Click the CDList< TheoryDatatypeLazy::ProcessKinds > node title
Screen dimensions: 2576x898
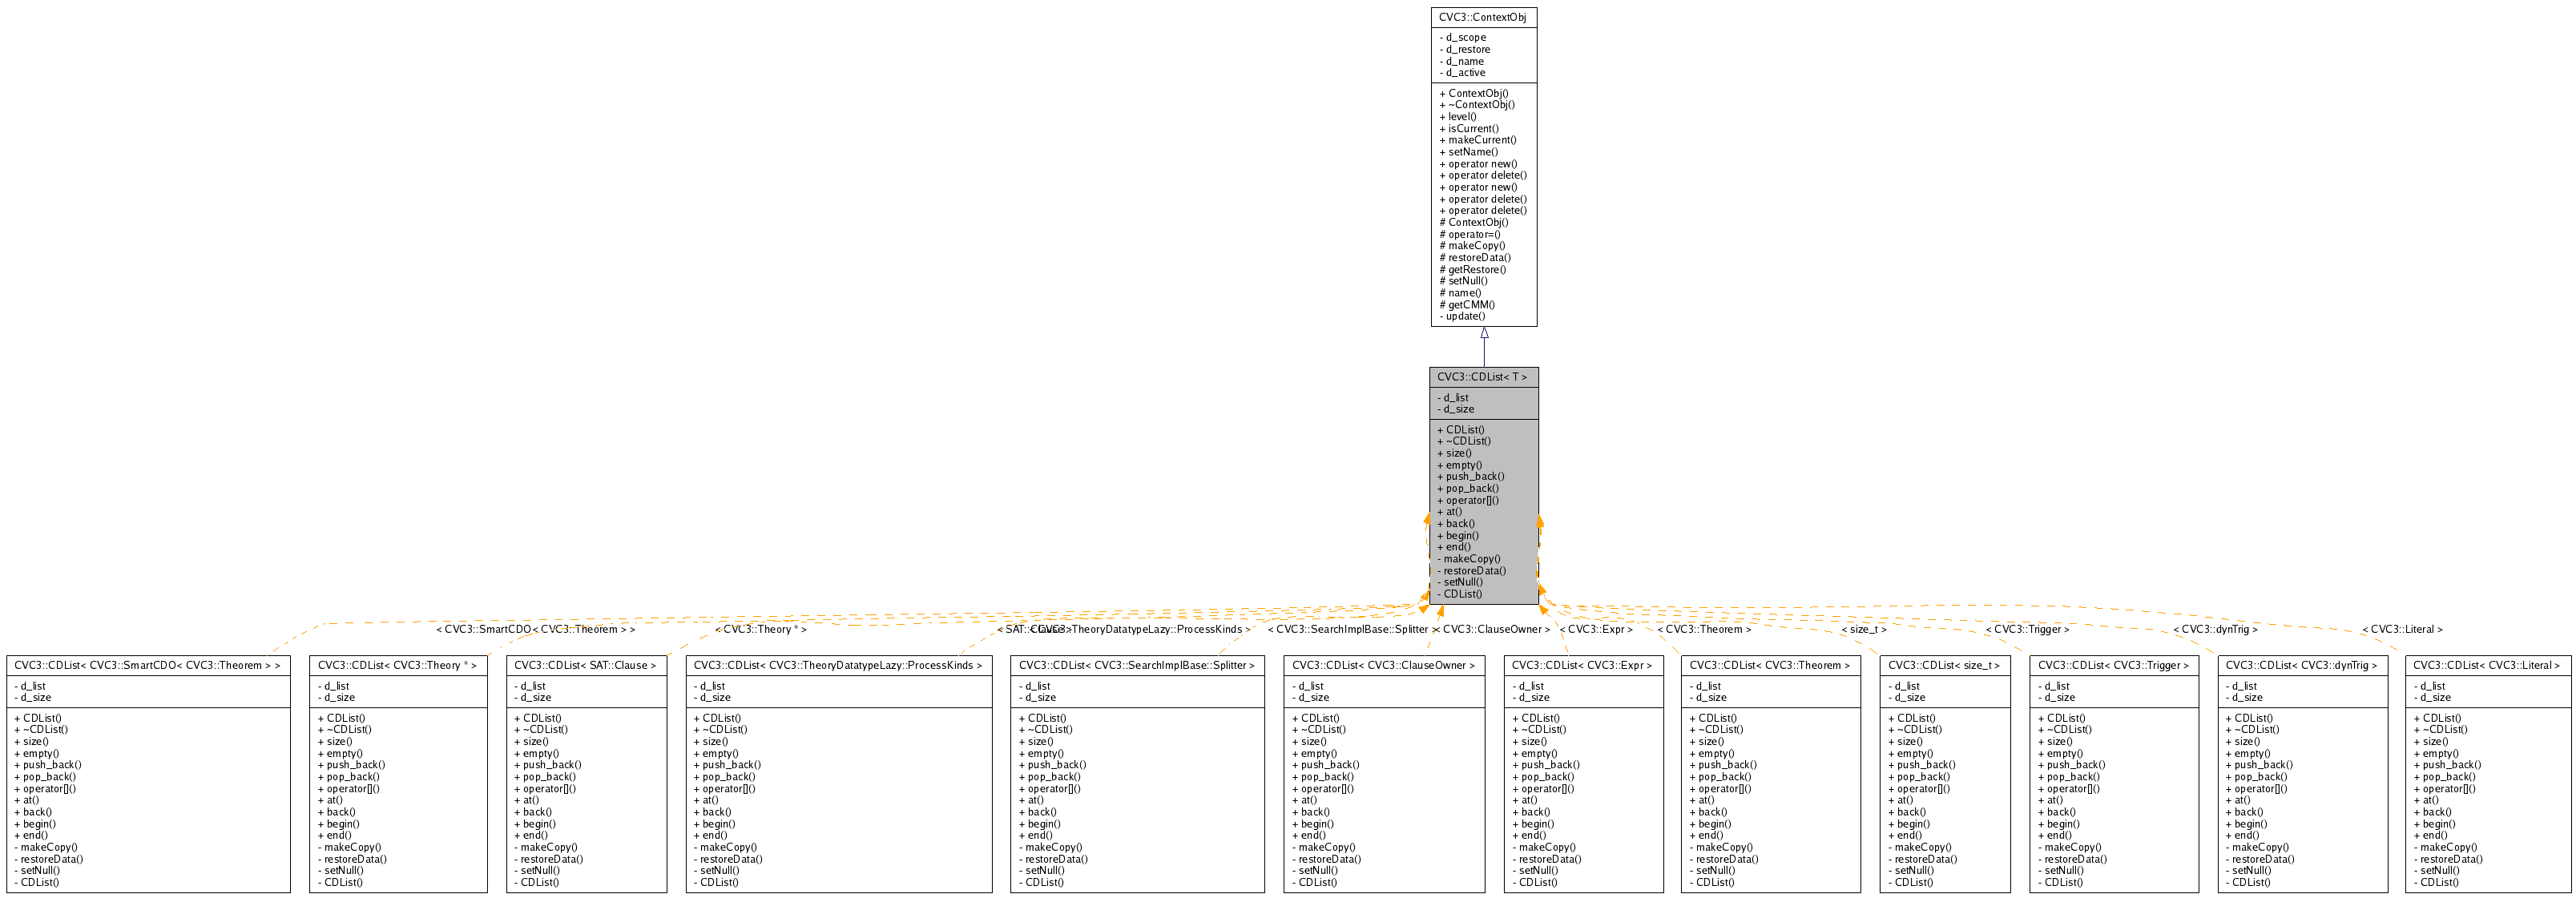pos(838,665)
